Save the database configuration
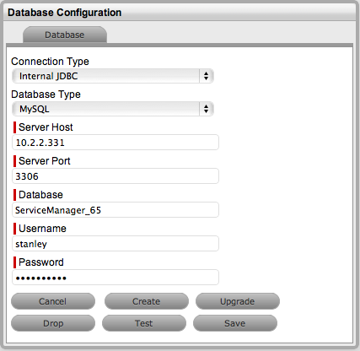Viewport: 360px width, 351px height. click(235, 323)
